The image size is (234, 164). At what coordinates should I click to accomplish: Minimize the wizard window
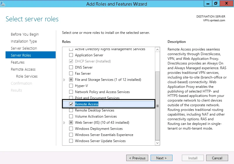pyautogui.click(x=208, y=4)
